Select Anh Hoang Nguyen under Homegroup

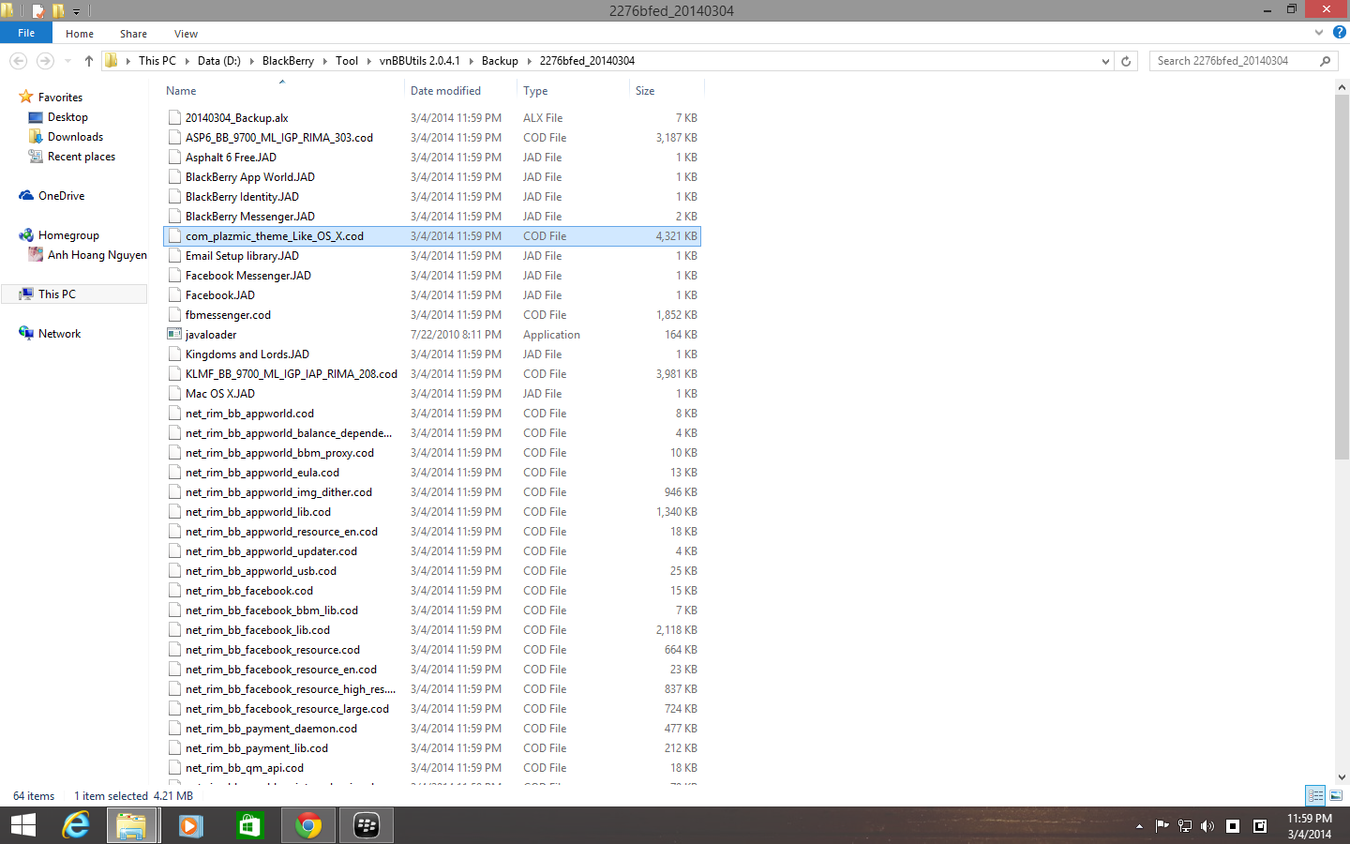(x=97, y=255)
